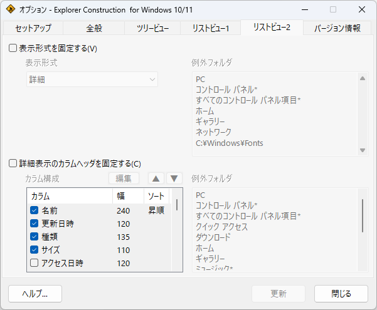Click the move column up arrow
The height and width of the screenshot is (310, 377).
point(156,178)
